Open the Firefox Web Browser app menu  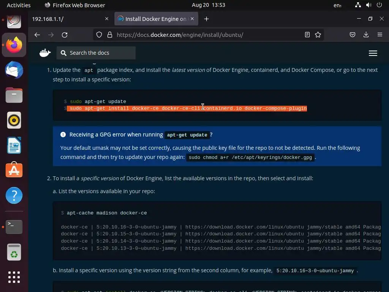click(75, 5)
